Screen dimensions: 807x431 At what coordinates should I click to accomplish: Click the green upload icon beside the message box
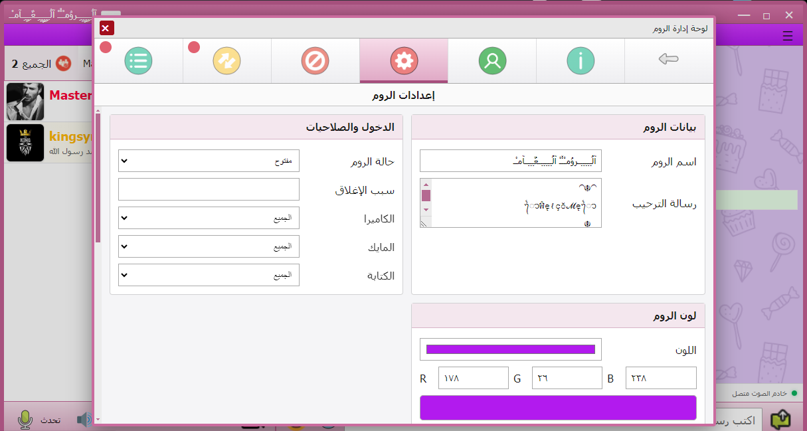point(781,419)
